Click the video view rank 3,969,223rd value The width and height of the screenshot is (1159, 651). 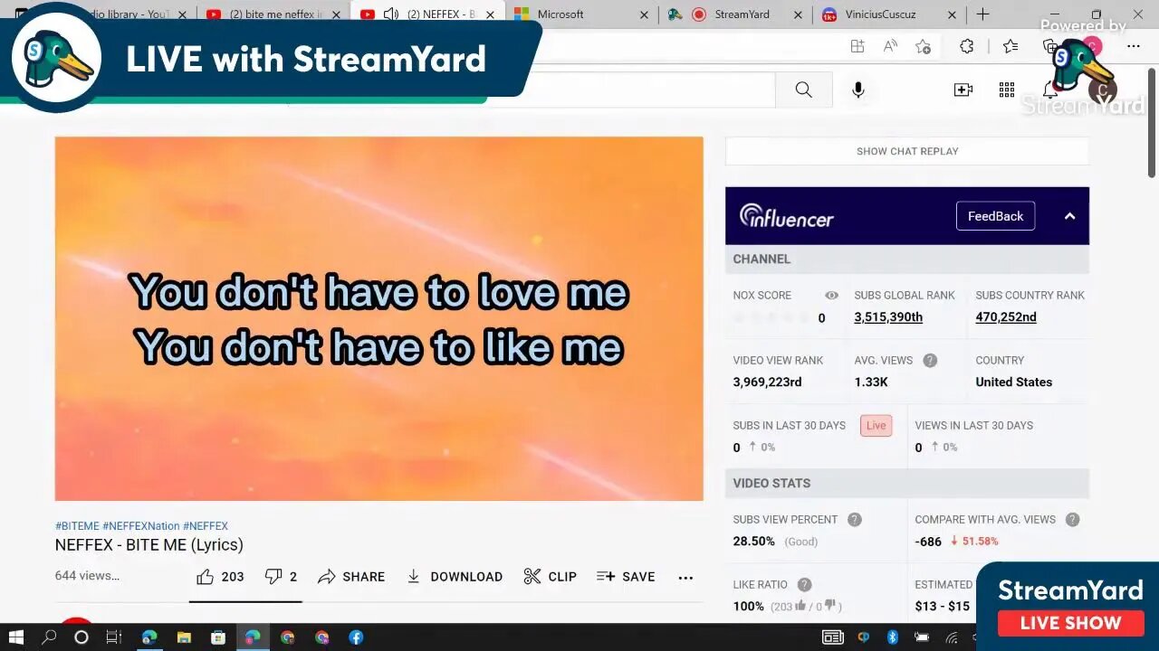(767, 382)
